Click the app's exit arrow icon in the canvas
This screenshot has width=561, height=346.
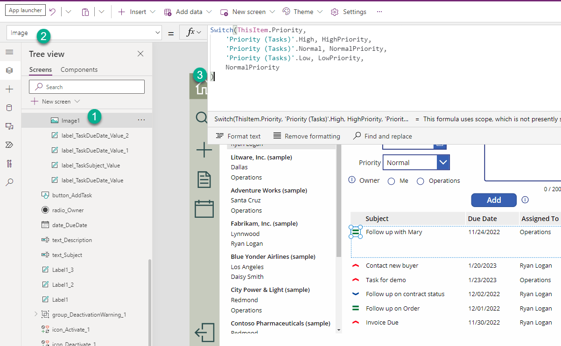[x=204, y=332]
